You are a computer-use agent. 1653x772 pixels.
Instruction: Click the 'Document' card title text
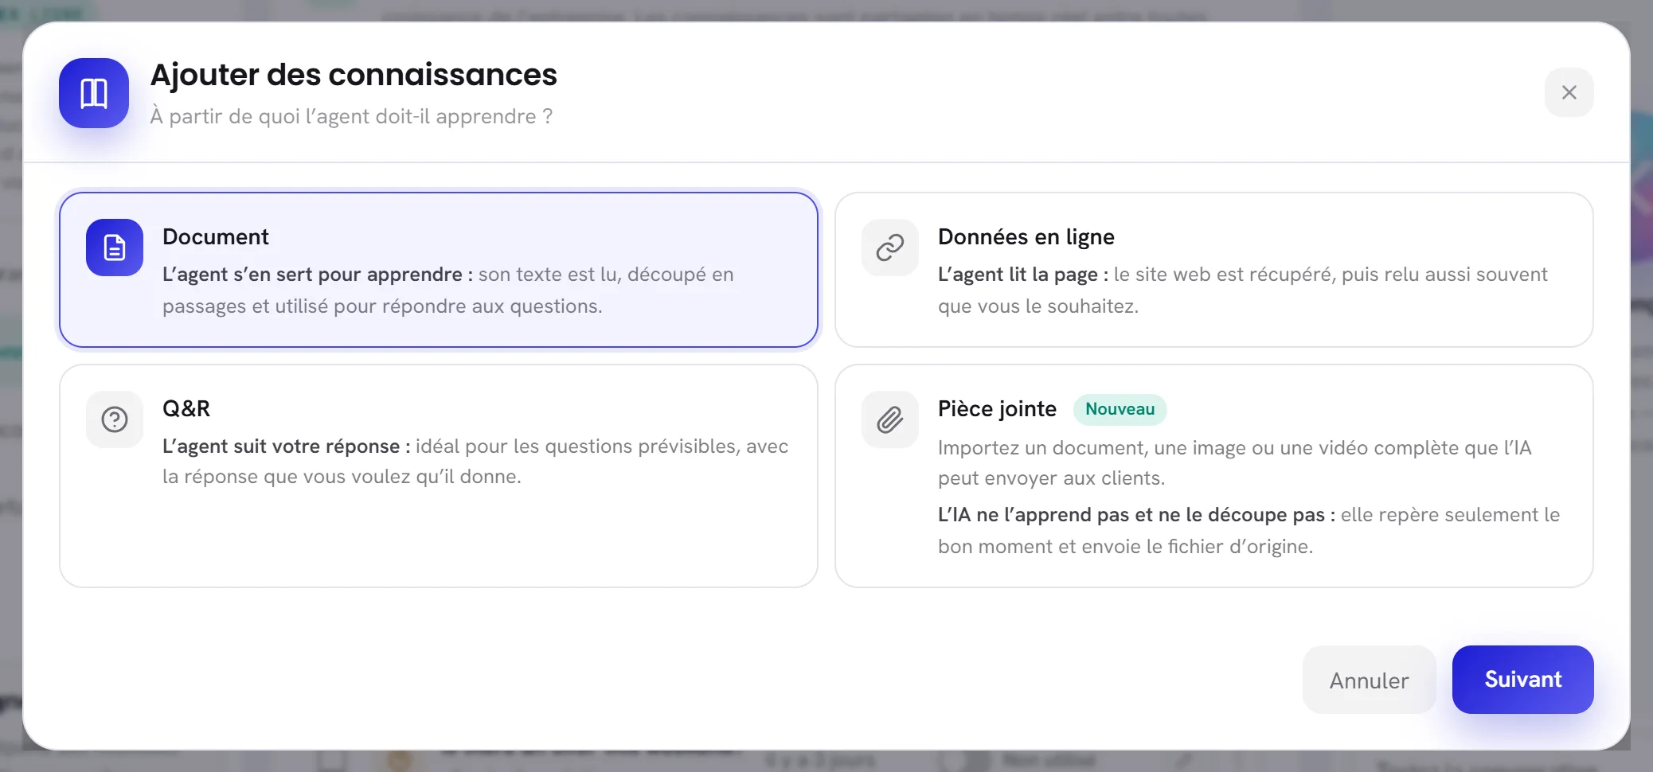coord(216,237)
